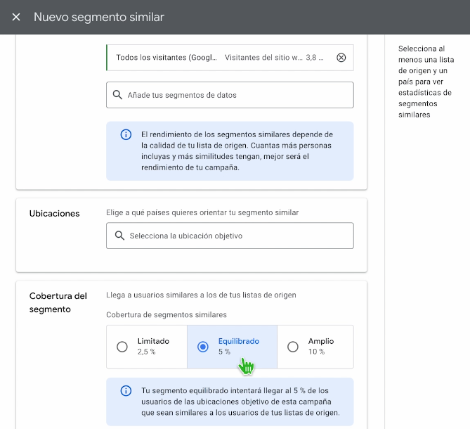Click search icon in data segments field
Screen dimensions: 470x429
(117, 95)
